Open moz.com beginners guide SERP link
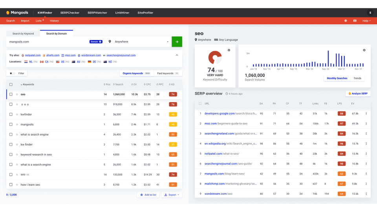The height and width of the screenshot is (212, 377). [226, 124]
